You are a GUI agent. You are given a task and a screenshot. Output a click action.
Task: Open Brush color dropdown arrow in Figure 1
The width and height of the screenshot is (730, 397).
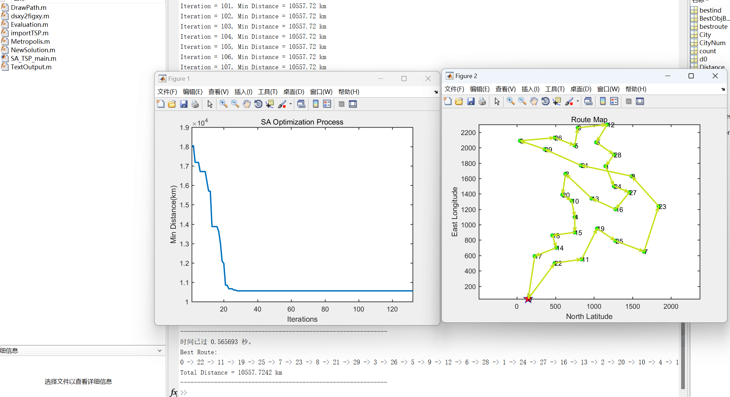point(291,104)
